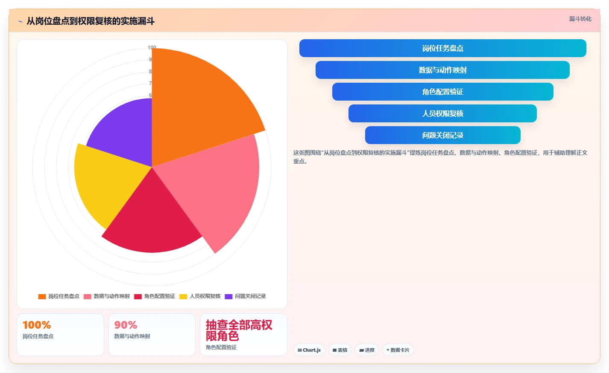Toggle the purple 问题关闭记录 legend swatch
This screenshot has width=609, height=373.
[x=228, y=296]
